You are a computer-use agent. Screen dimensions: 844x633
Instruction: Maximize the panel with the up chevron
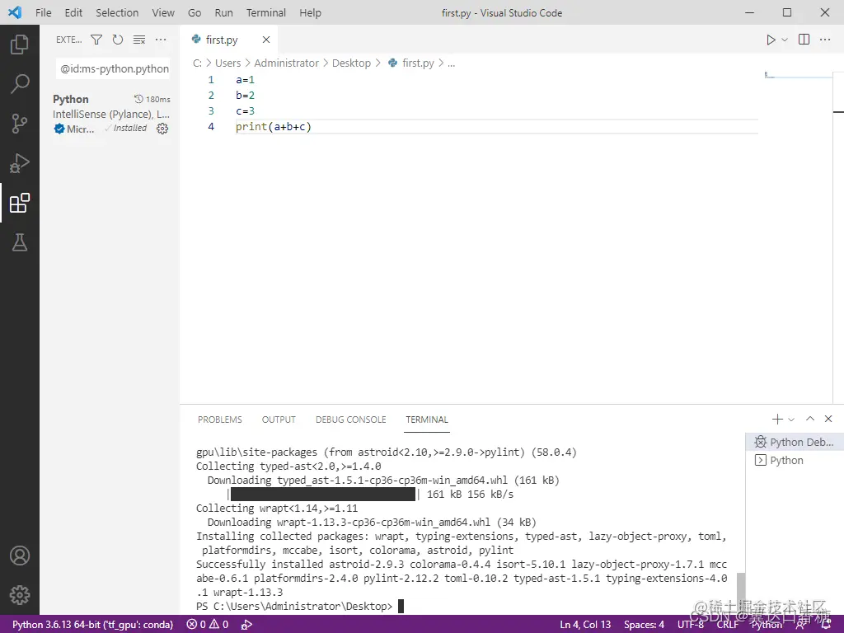(x=810, y=419)
